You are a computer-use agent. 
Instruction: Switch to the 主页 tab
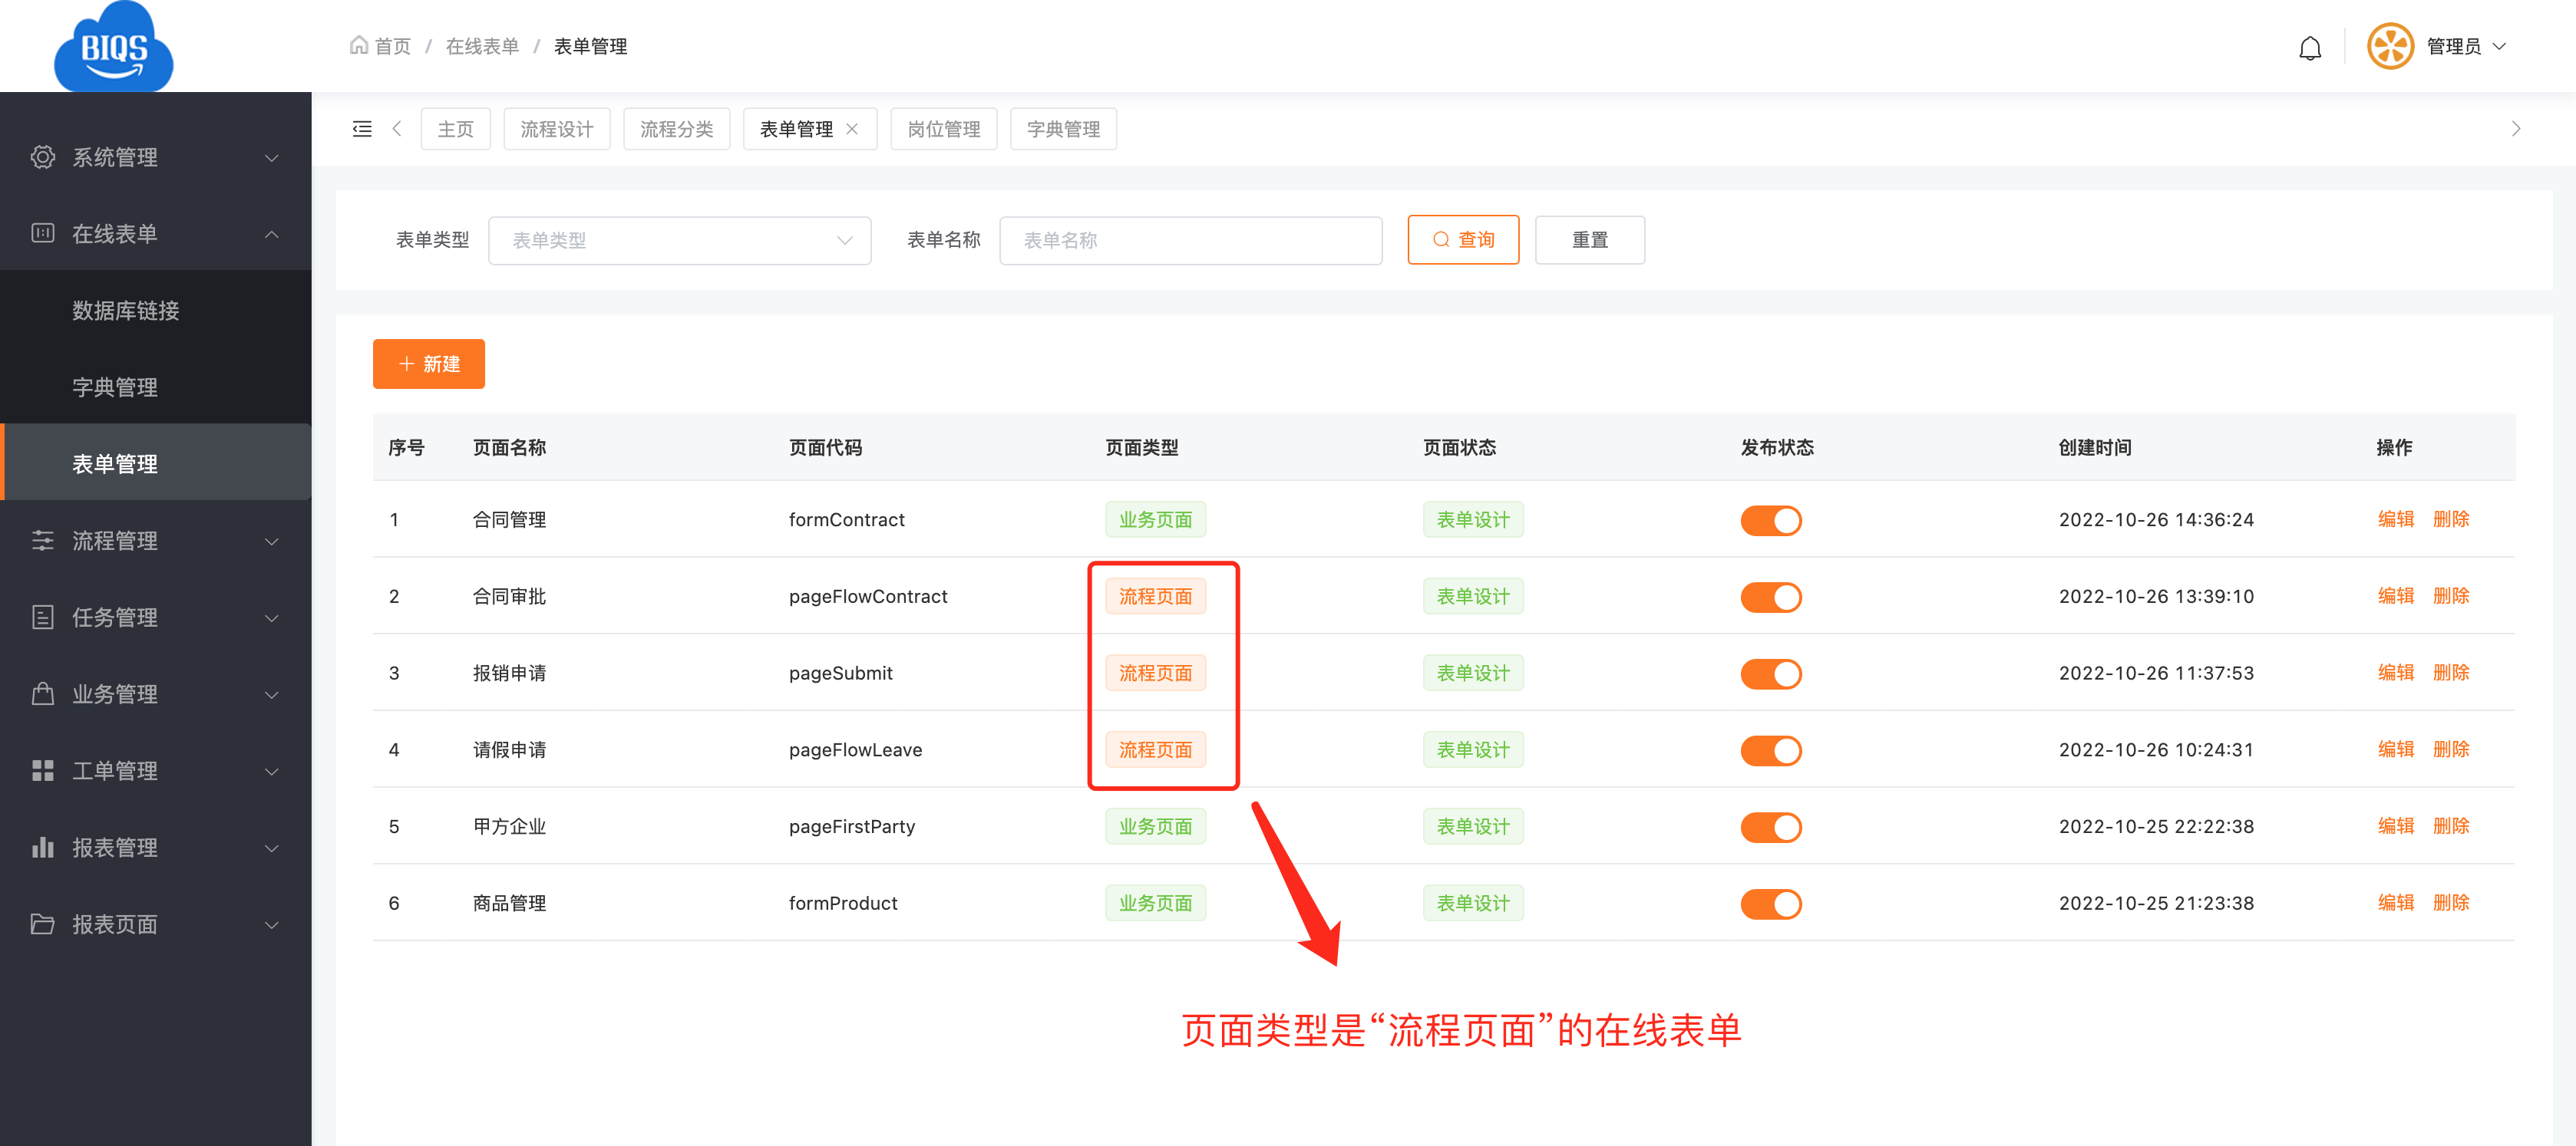pos(455,129)
